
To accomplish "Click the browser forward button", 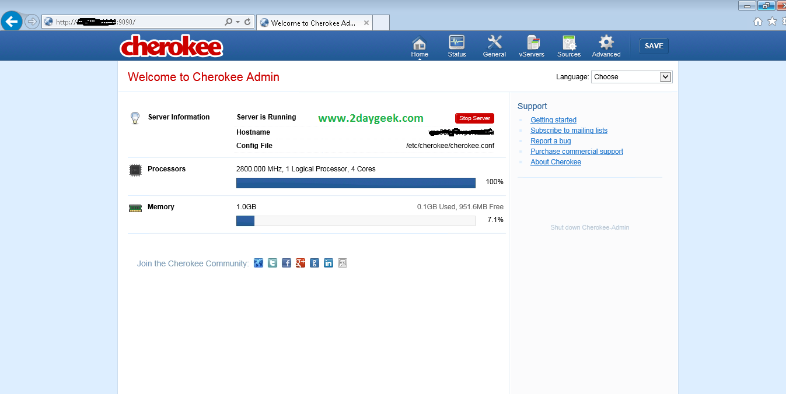I will pos(32,22).
